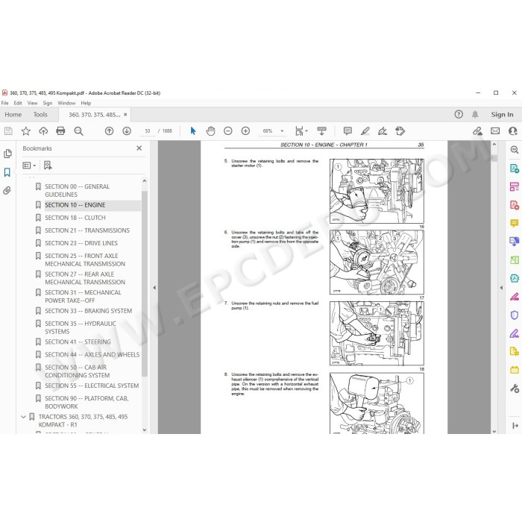Open the zoom level dropdown
Viewport: 522px width, 522px height.
[283, 131]
